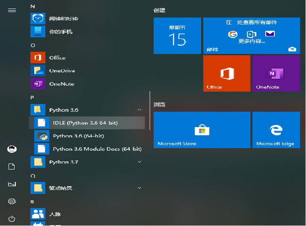
Task: Click the app list scrollbar thumb
Action: (150, 111)
